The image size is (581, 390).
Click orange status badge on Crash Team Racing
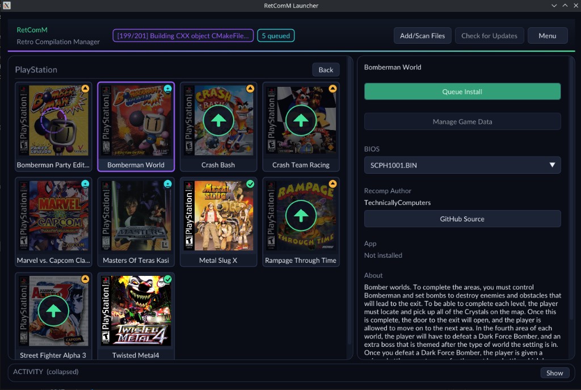click(x=332, y=89)
